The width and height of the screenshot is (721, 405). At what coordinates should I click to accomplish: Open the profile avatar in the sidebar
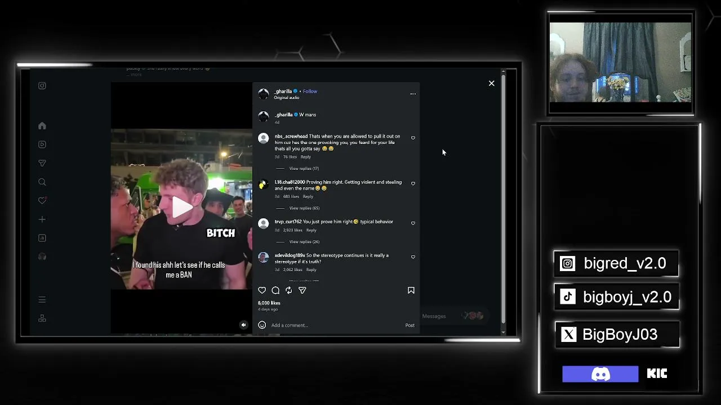(x=42, y=256)
